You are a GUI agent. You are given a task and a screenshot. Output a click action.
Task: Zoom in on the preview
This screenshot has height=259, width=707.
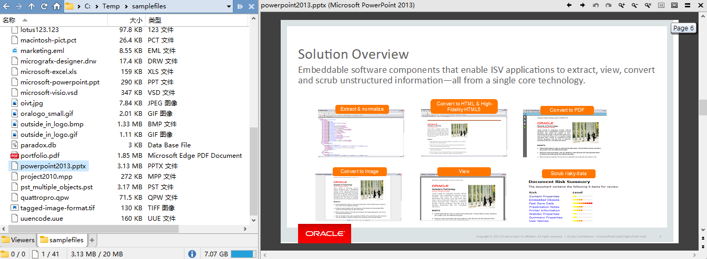pos(622,5)
